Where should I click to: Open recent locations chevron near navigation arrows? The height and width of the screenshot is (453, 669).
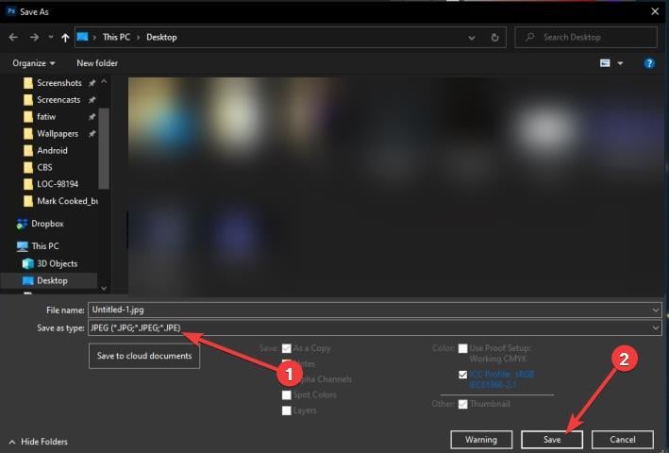point(50,38)
